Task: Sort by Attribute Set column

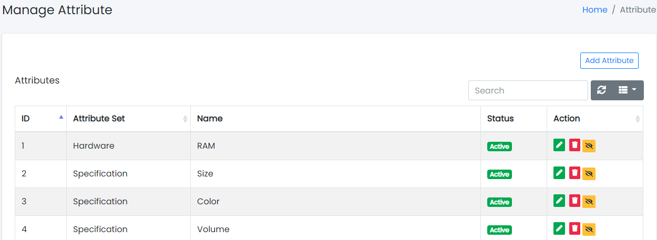Action: [128, 119]
